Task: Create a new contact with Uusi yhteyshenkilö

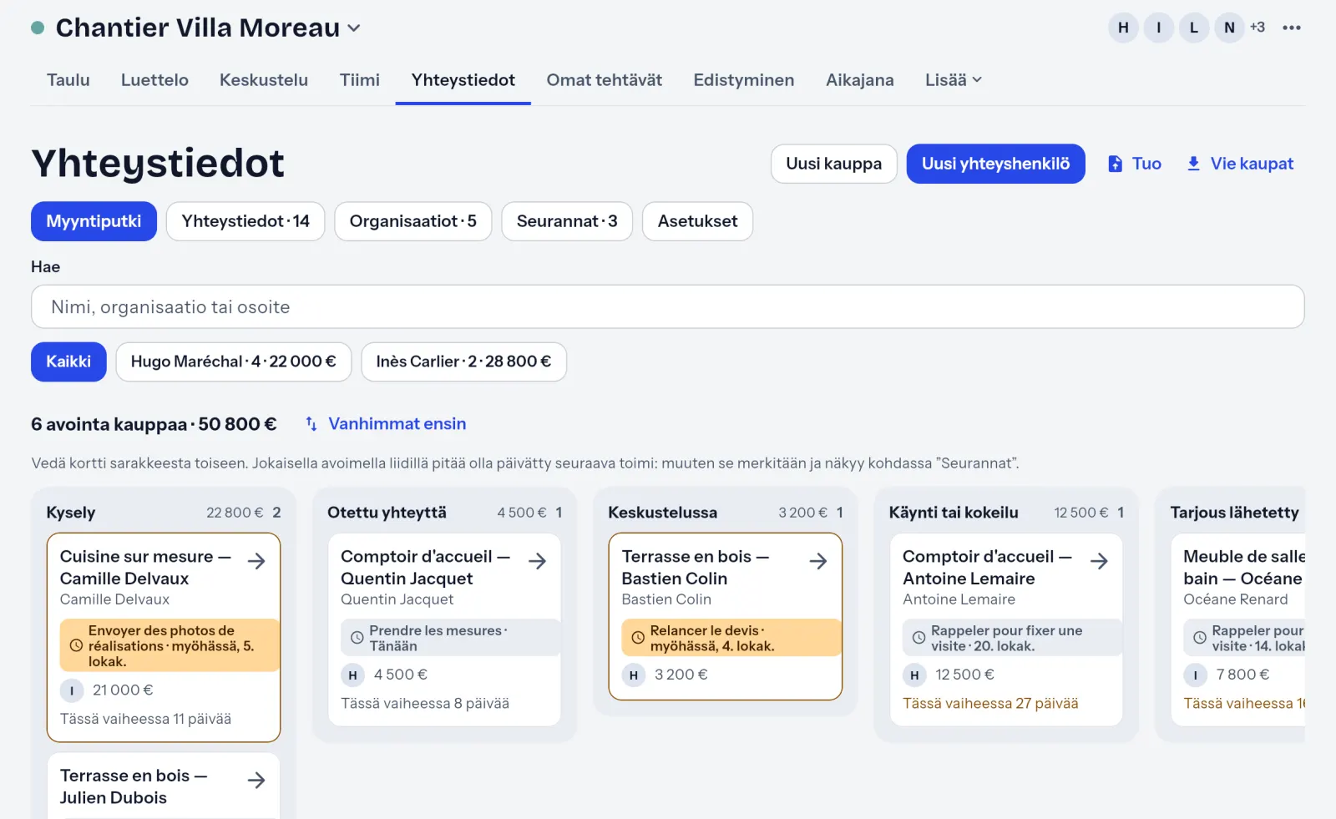Action: [995, 164]
